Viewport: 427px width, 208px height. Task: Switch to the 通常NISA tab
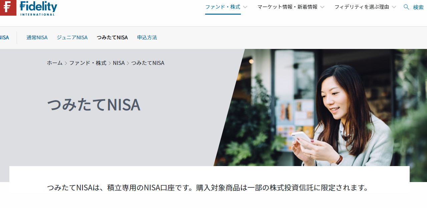point(37,38)
